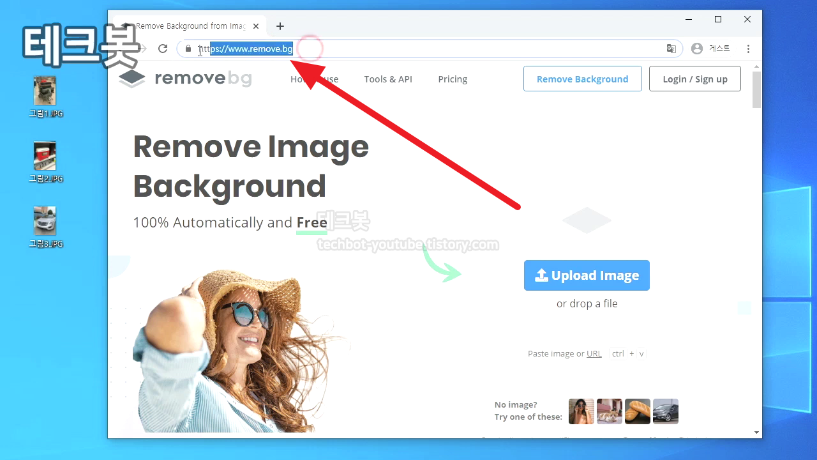This screenshot has height=460, width=817.
Task: Click the page vertical scrollbar thumb
Action: click(757, 89)
